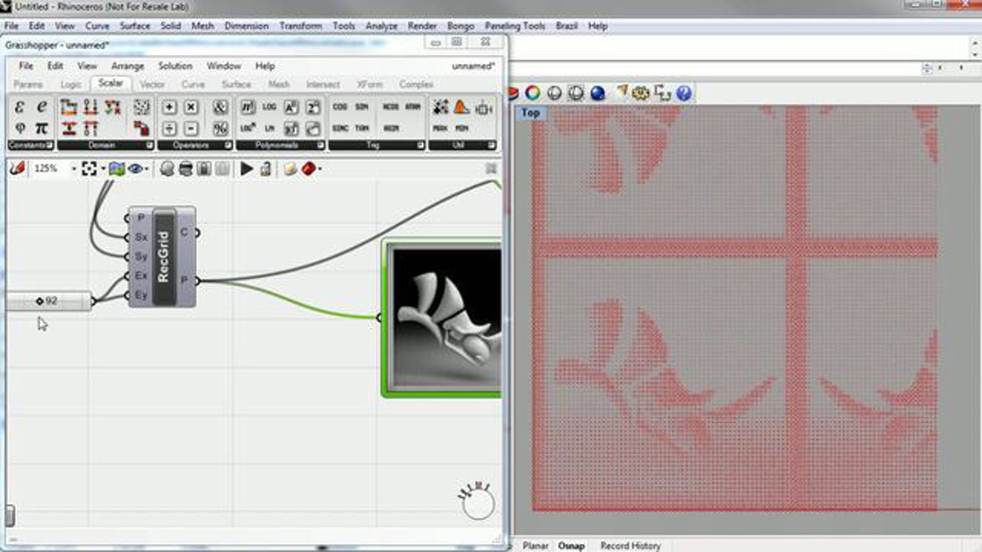Open Grasshopper's Solution menu

tap(175, 66)
